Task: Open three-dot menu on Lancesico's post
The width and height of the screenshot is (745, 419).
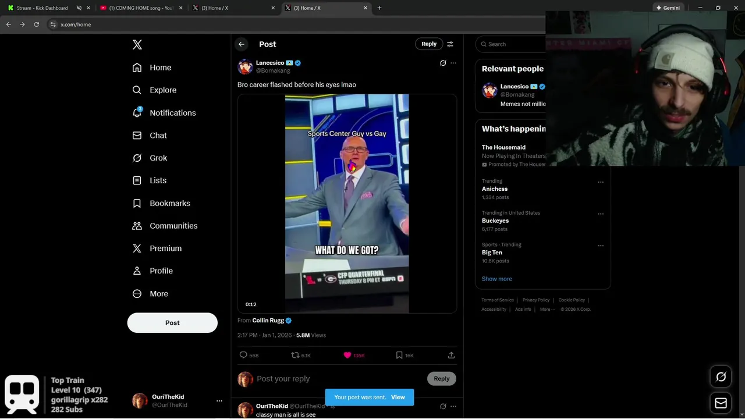Action: click(453, 63)
